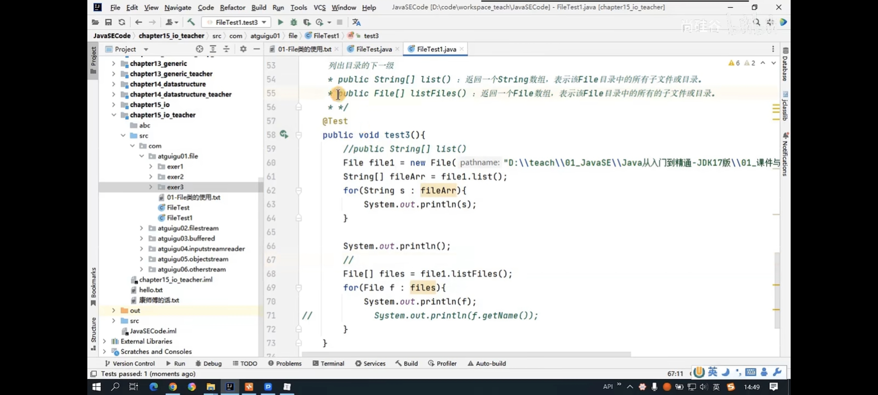Open Project panel settings gear

pyautogui.click(x=243, y=49)
